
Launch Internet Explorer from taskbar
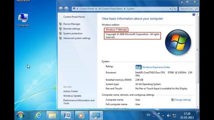[x=39, y=115]
